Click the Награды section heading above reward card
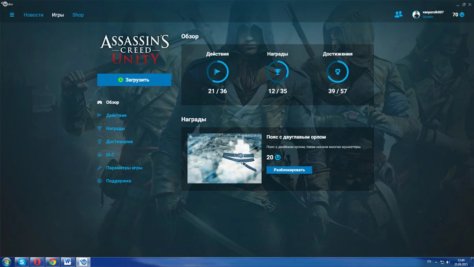The width and height of the screenshot is (474, 267). point(194,119)
